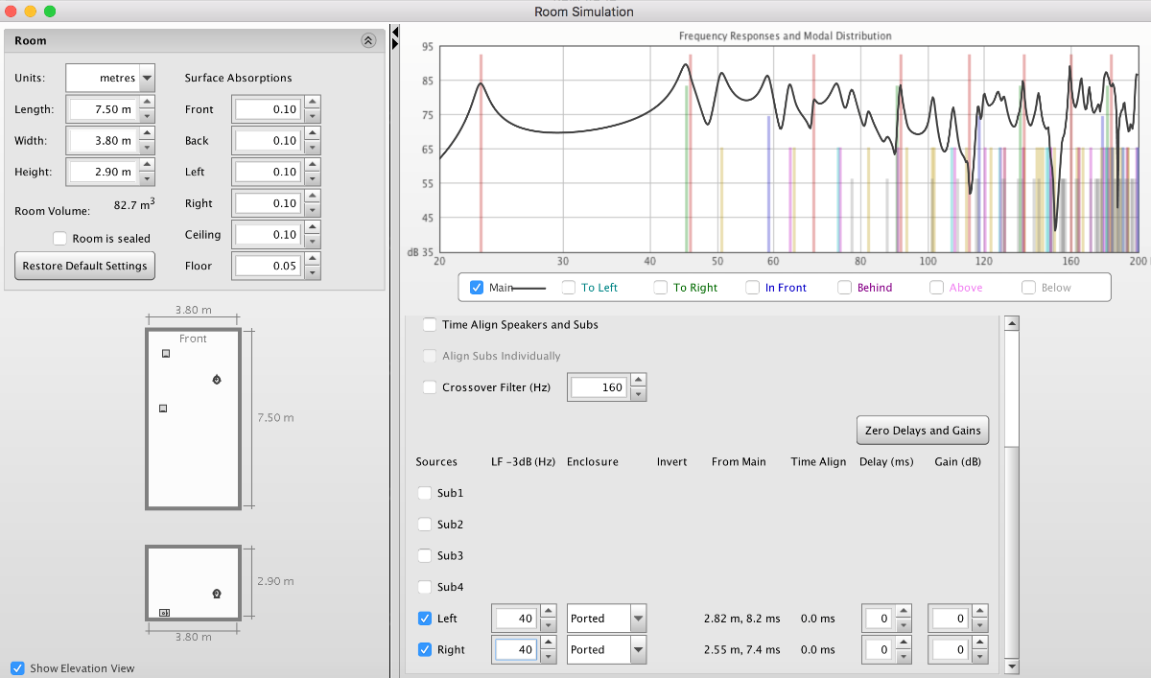1151x678 pixels.
Task: Toggle the To Left trace in the legend
Action: 569,287
